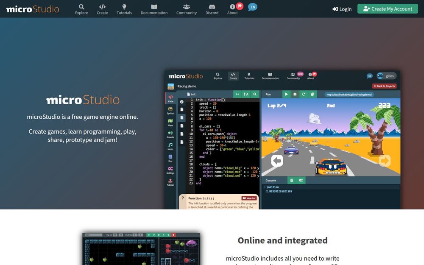
Task: Click the decrease font size icon in editor
Action: [x=237, y=94]
